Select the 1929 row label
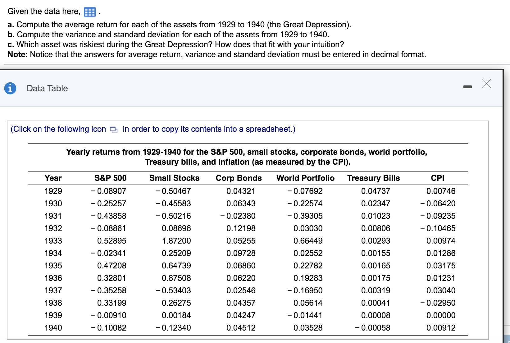The image size is (510, 343). [x=53, y=191]
